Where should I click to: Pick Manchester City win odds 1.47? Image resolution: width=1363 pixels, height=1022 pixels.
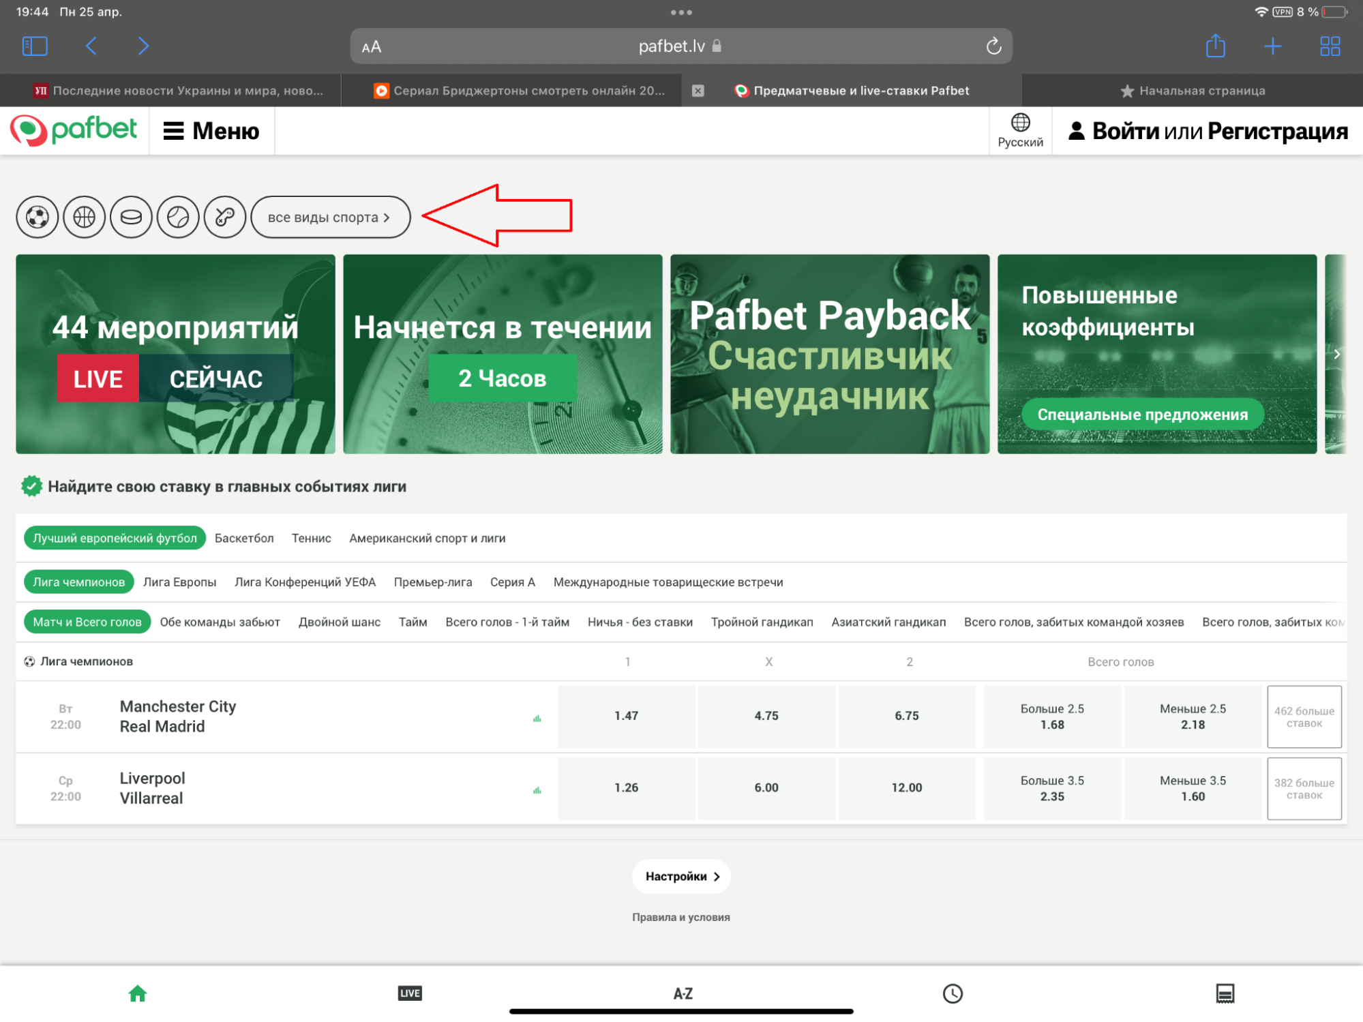tap(627, 716)
